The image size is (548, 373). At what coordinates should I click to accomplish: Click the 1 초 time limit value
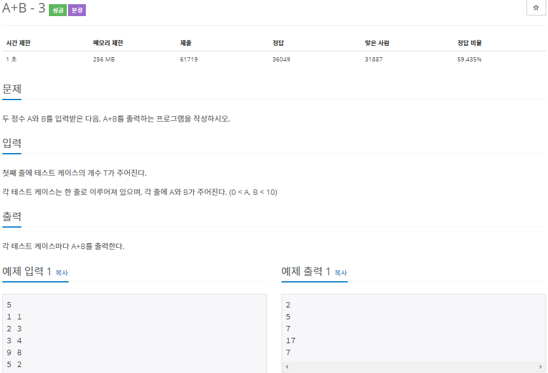point(11,60)
